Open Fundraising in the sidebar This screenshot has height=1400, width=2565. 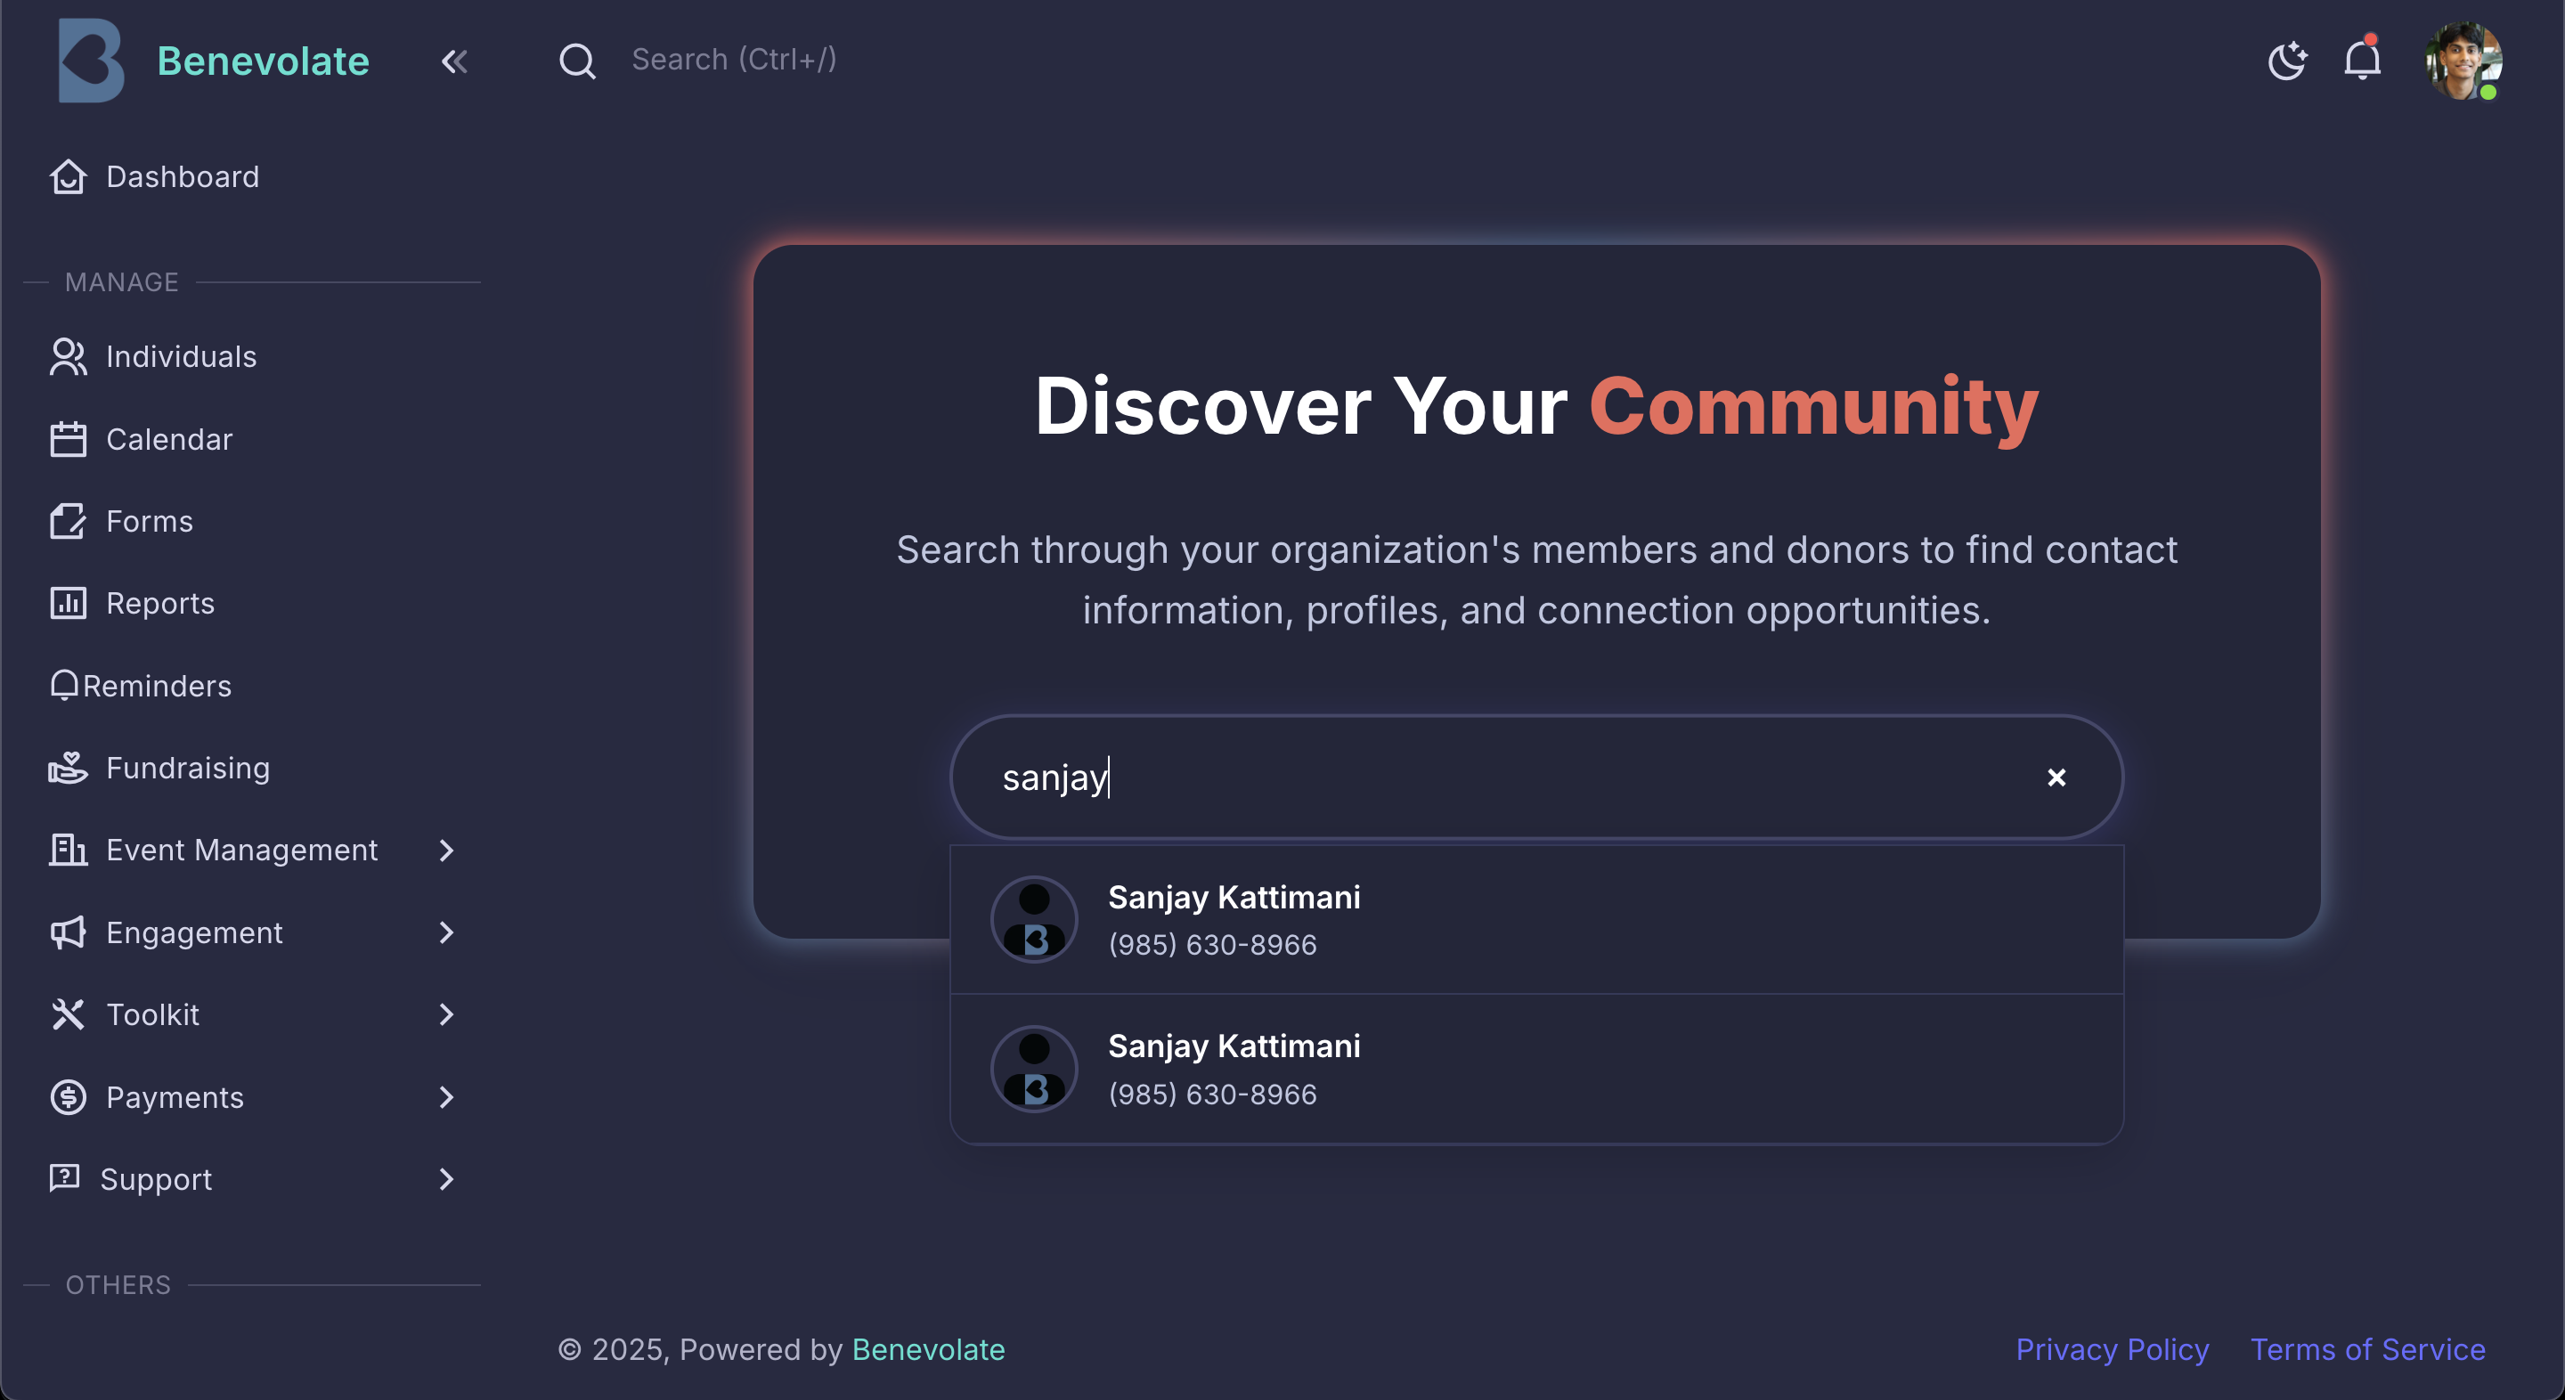187,768
